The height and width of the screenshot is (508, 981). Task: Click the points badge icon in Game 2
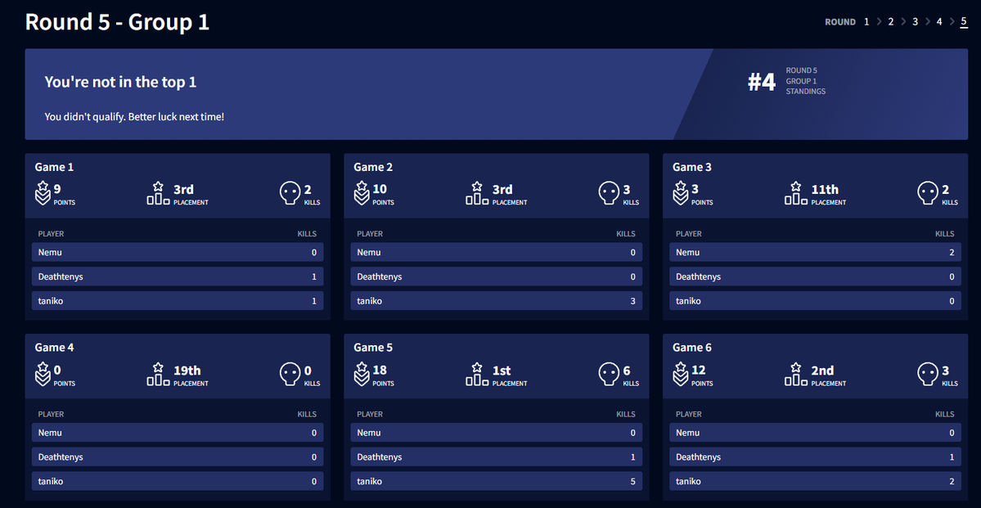tap(362, 193)
